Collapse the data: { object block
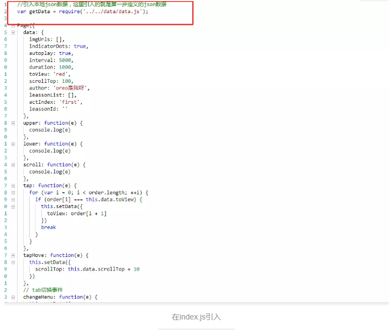 pyautogui.click(x=12, y=32)
